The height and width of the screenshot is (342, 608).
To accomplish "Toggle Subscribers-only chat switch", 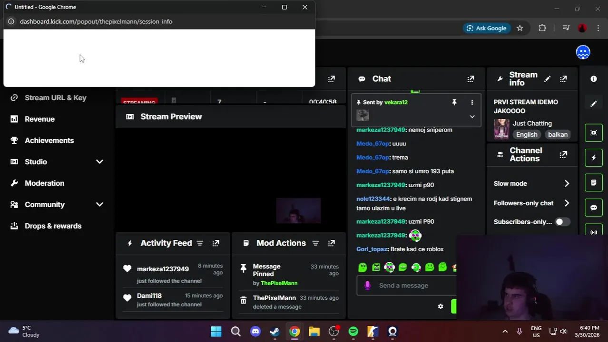I will [x=562, y=222].
